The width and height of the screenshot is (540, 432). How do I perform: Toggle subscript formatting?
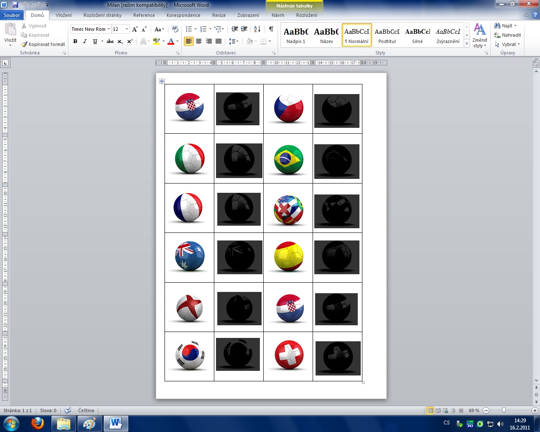point(120,41)
